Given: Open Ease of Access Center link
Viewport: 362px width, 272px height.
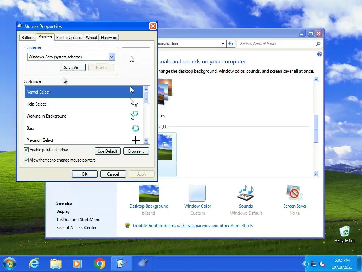Looking at the screenshot, I should point(76,228).
